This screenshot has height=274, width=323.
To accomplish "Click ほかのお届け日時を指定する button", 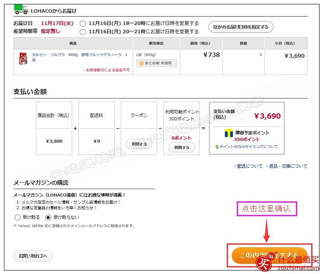I will (x=241, y=27).
